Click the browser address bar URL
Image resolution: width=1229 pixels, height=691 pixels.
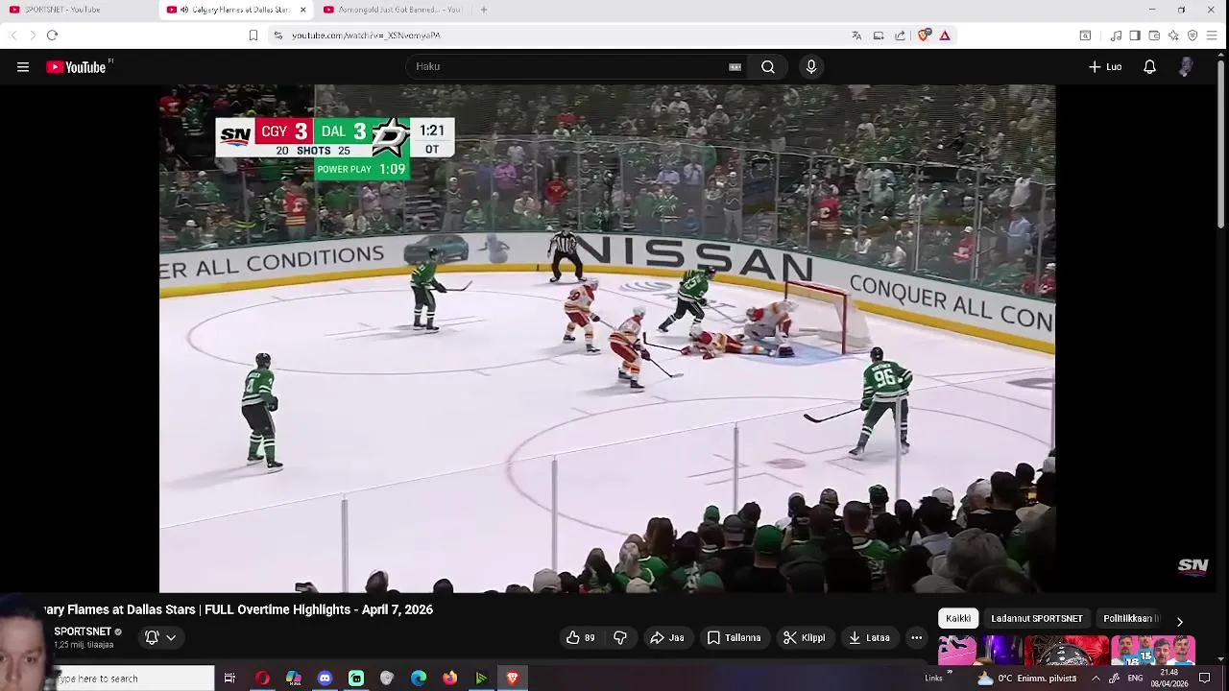tap(366, 36)
